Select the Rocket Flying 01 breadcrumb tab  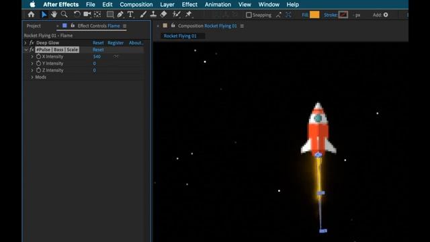click(x=180, y=36)
